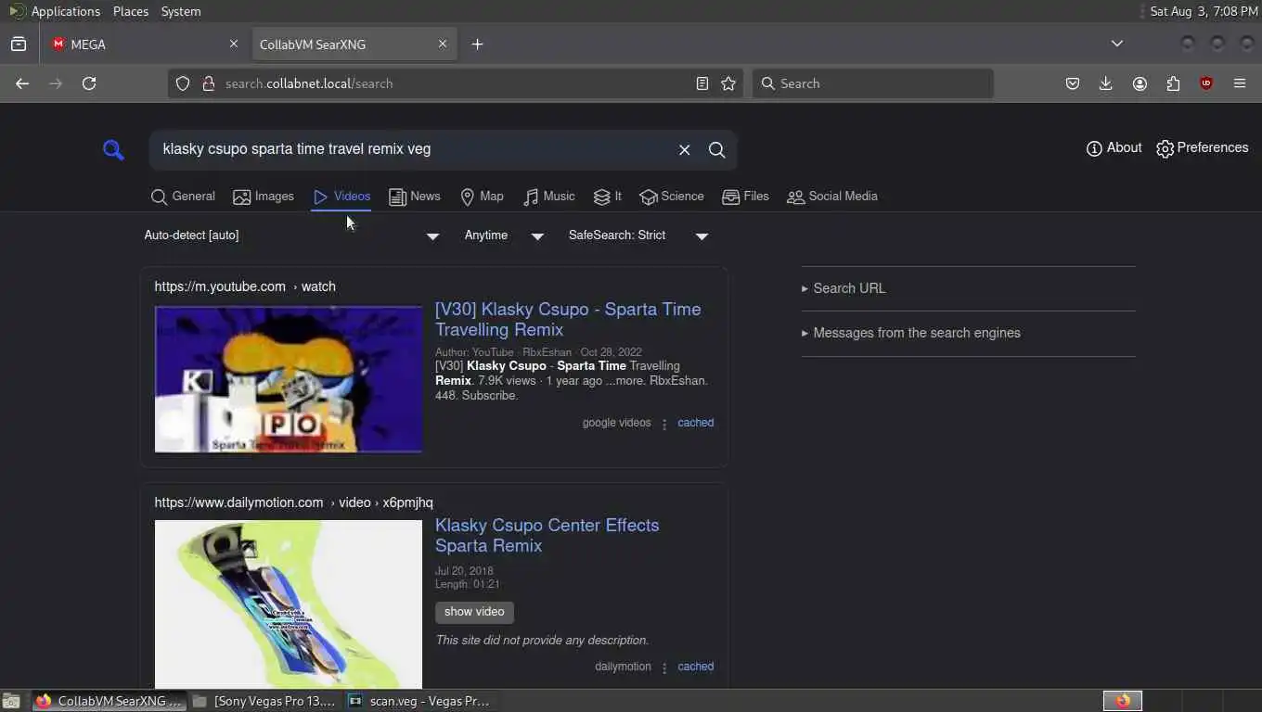Screen dimensions: 1262x712
Task: Open the System menu
Action: 181,11
